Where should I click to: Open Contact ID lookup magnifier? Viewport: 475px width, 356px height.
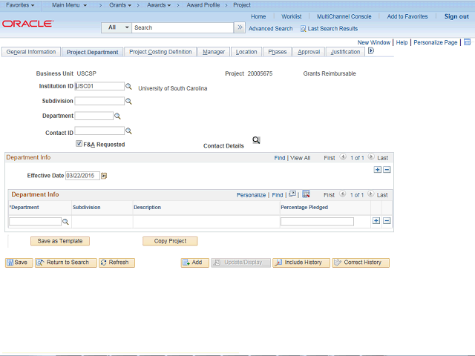tap(128, 131)
